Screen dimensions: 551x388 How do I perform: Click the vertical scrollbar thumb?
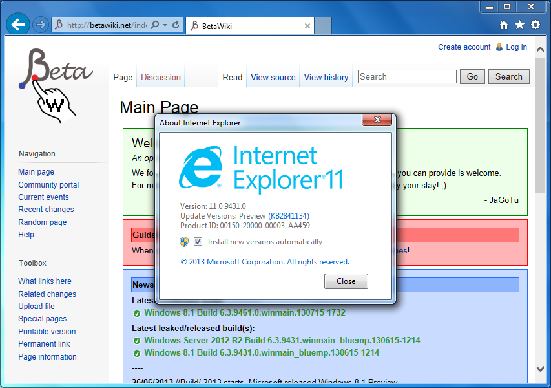click(x=541, y=125)
